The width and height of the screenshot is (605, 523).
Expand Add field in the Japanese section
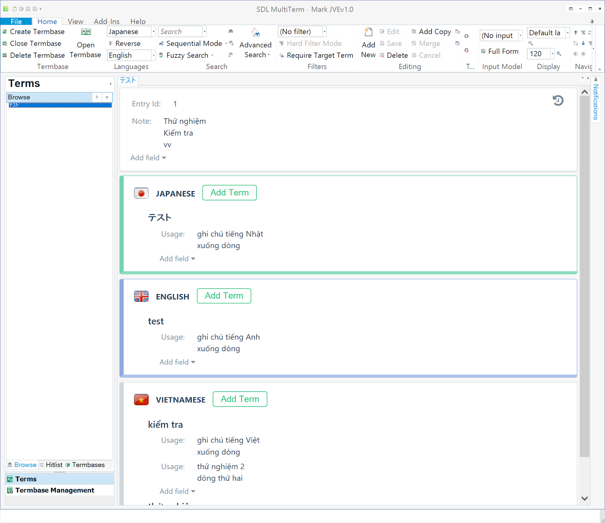[177, 259]
